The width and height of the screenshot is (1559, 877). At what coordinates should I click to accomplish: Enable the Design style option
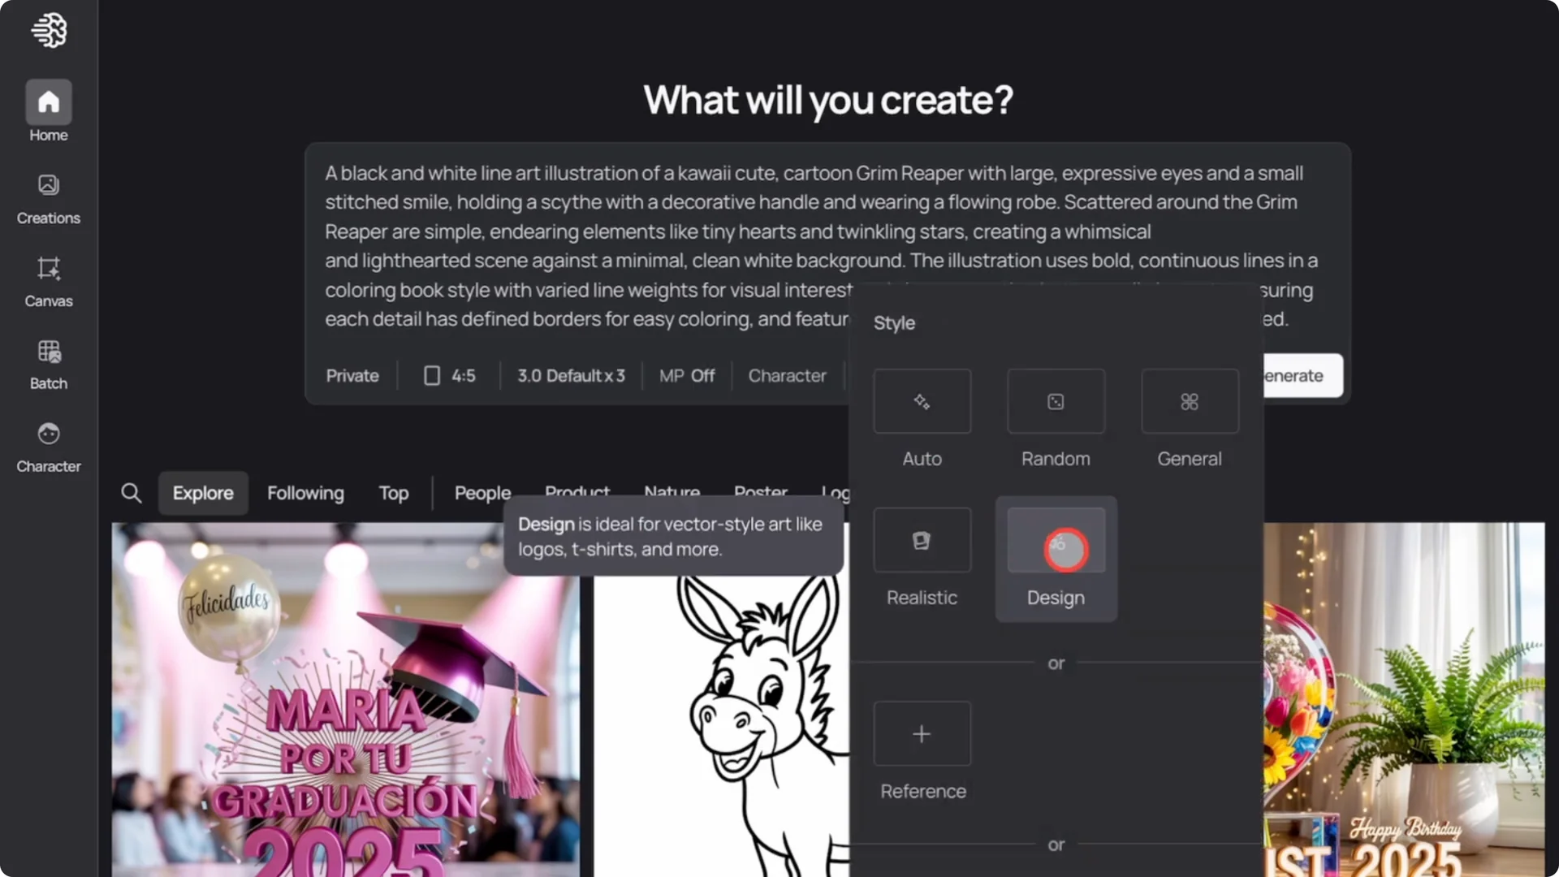tap(1056, 549)
